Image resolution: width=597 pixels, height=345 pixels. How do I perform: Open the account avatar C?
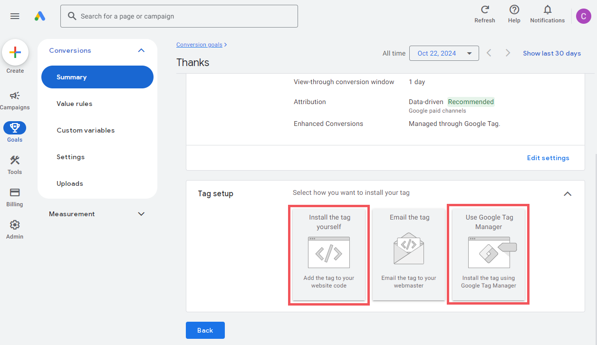pos(583,16)
